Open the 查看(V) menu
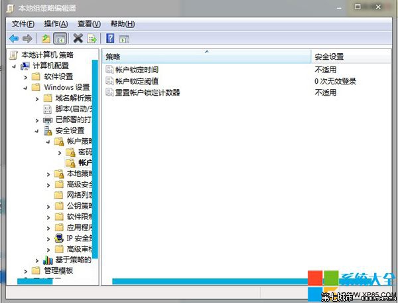The width and height of the screenshot is (398, 303). 89,24
